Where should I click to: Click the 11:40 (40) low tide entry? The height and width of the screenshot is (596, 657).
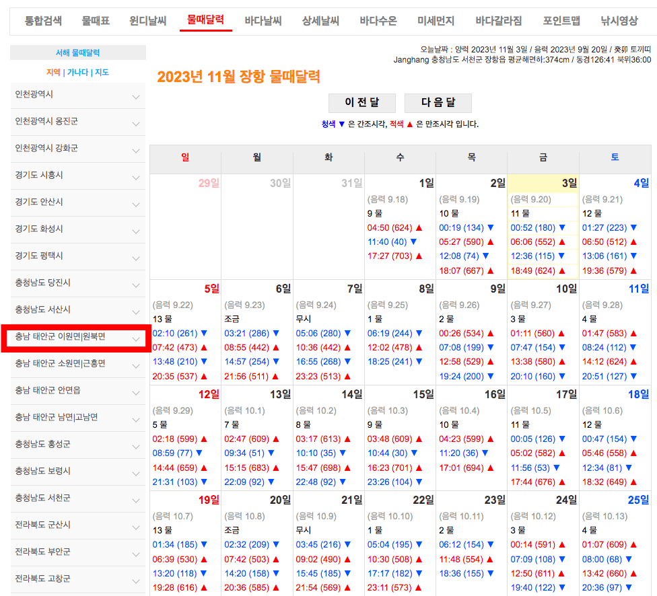coord(392,241)
